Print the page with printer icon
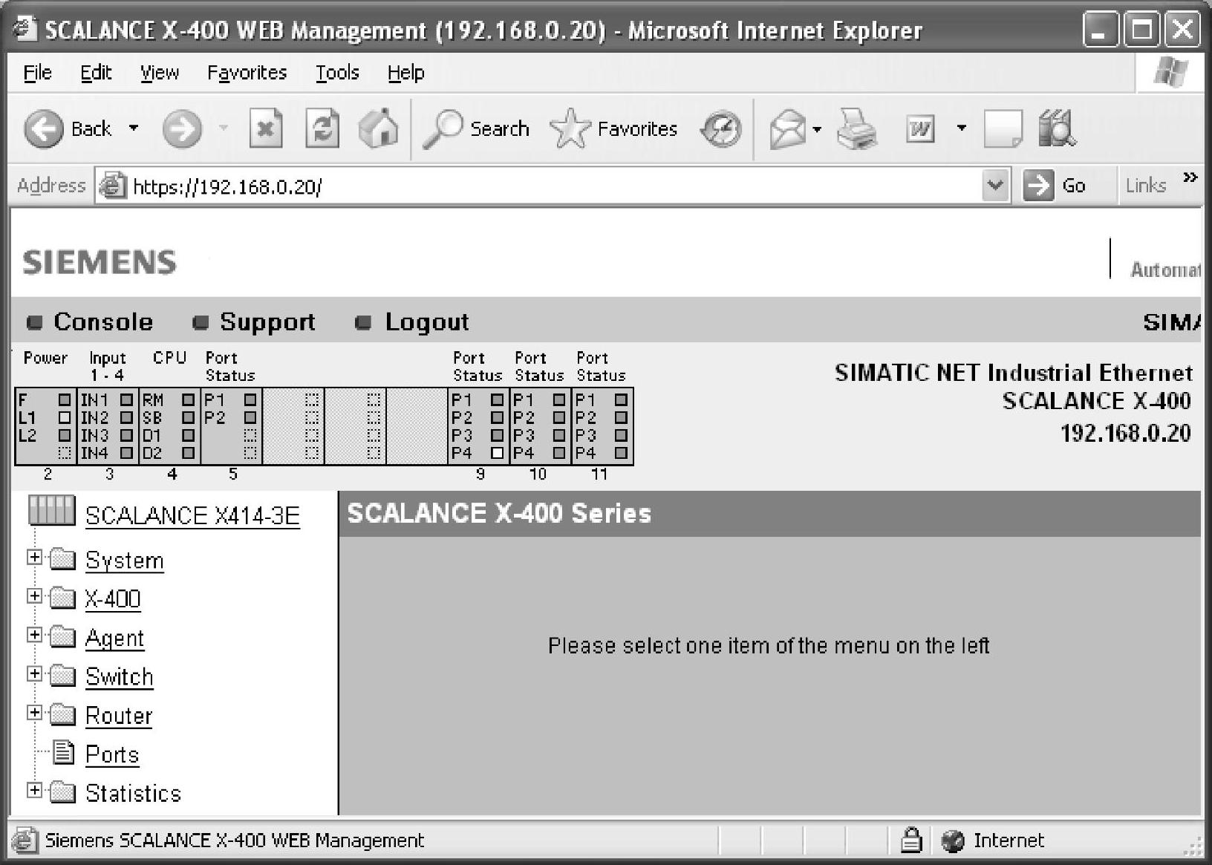The width and height of the screenshot is (1212, 865). 856,129
